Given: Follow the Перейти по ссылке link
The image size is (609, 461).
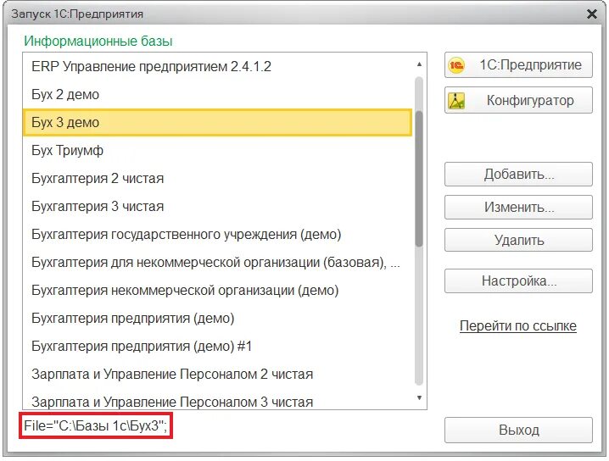Looking at the screenshot, I should pyautogui.click(x=517, y=325).
